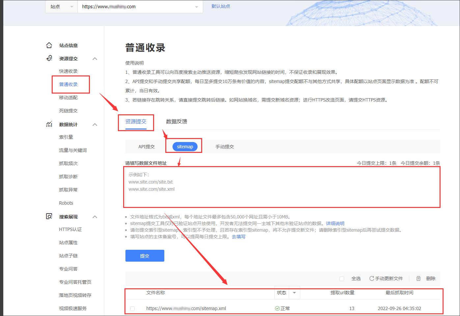Viewport: 460px width, 316px height.
Task: Click the upload icon next to 资源提交
Action: click(x=49, y=58)
